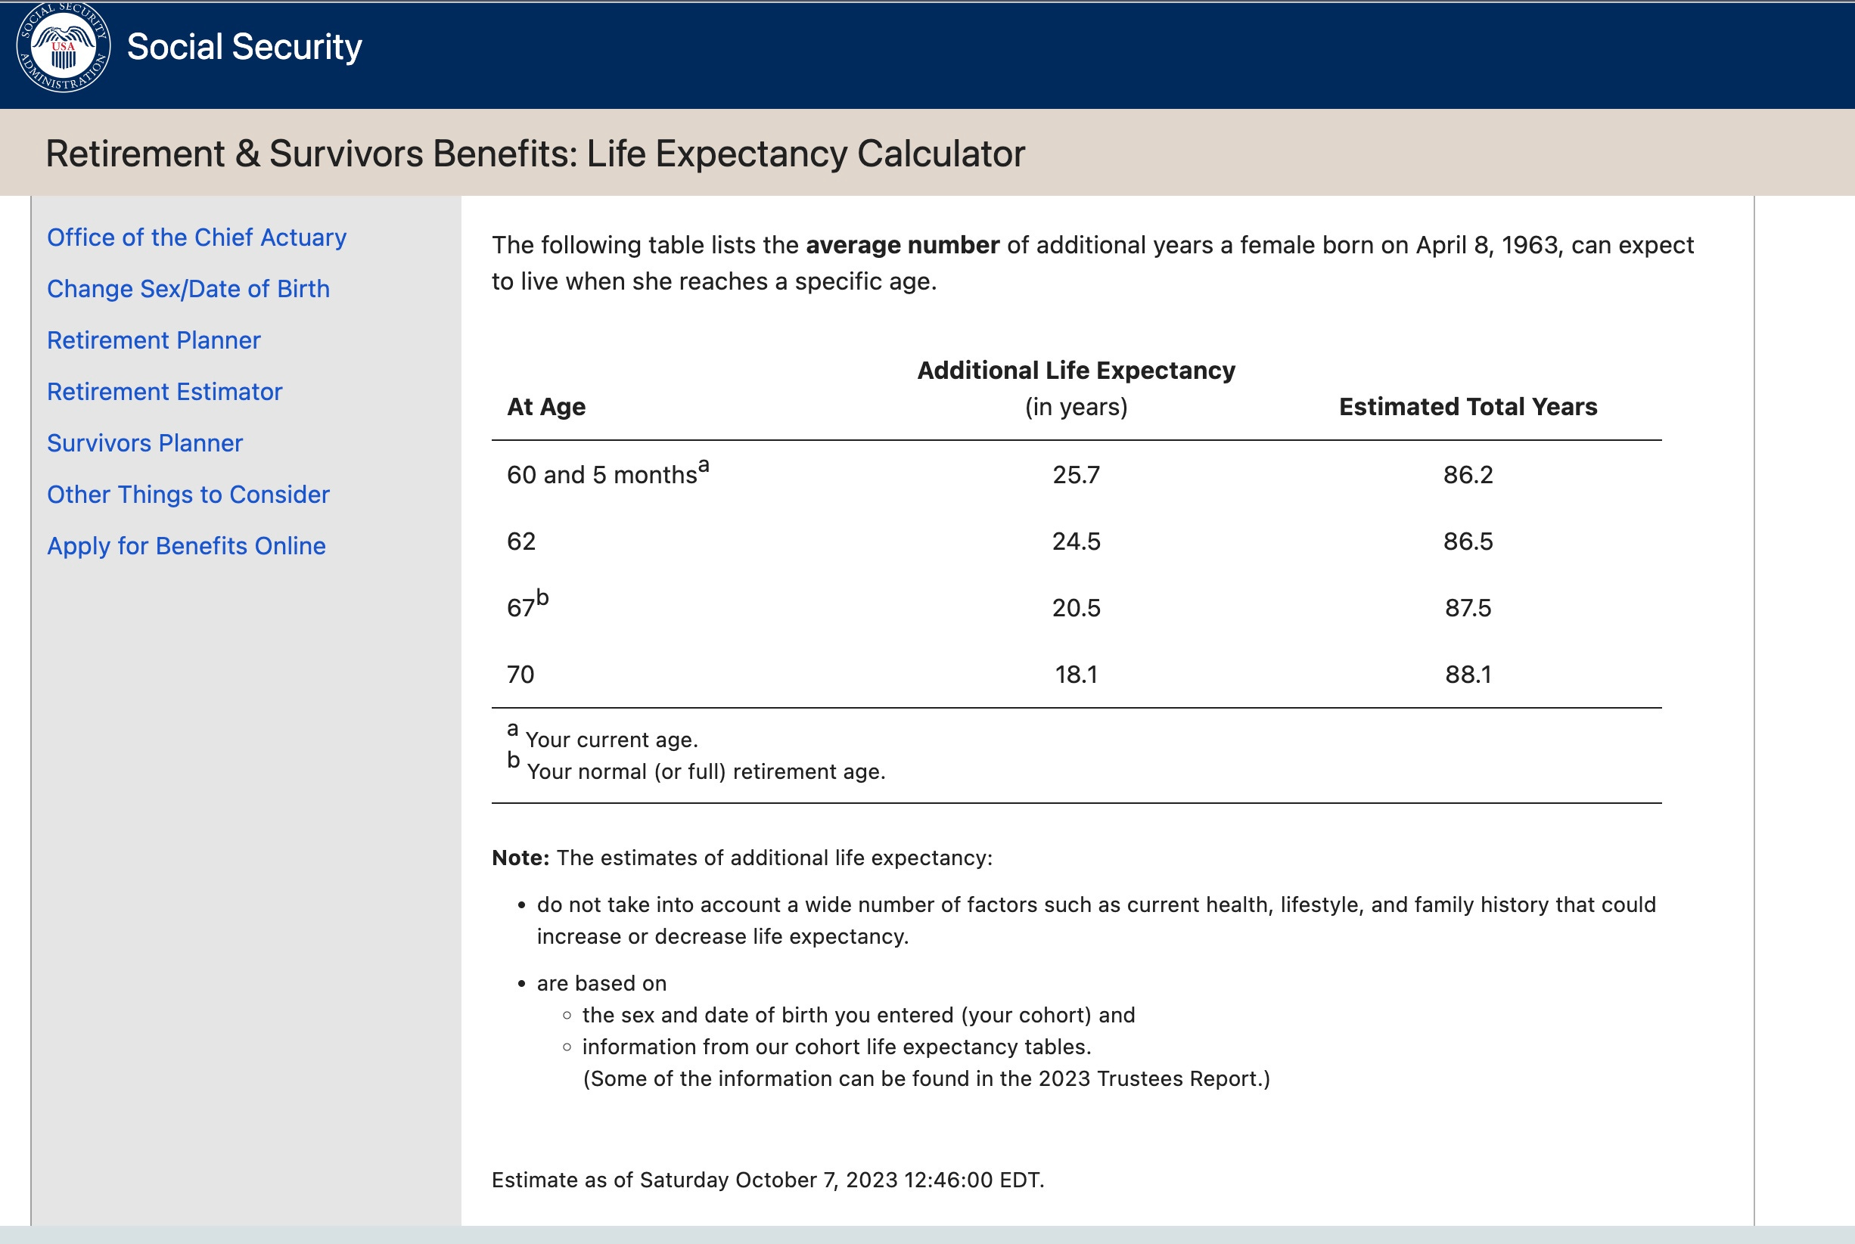Image resolution: width=1855 pixels, height=1244 pixels.
Task: Select the age 70 row cell
Action: click(520, 675)
